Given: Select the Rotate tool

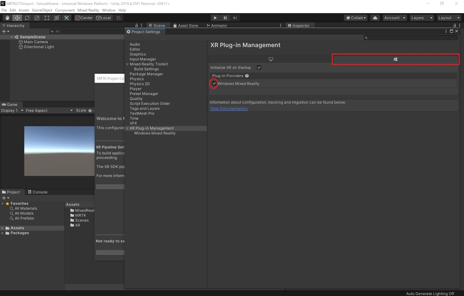Looking at the screenshot, I should [x=27, y=18].
